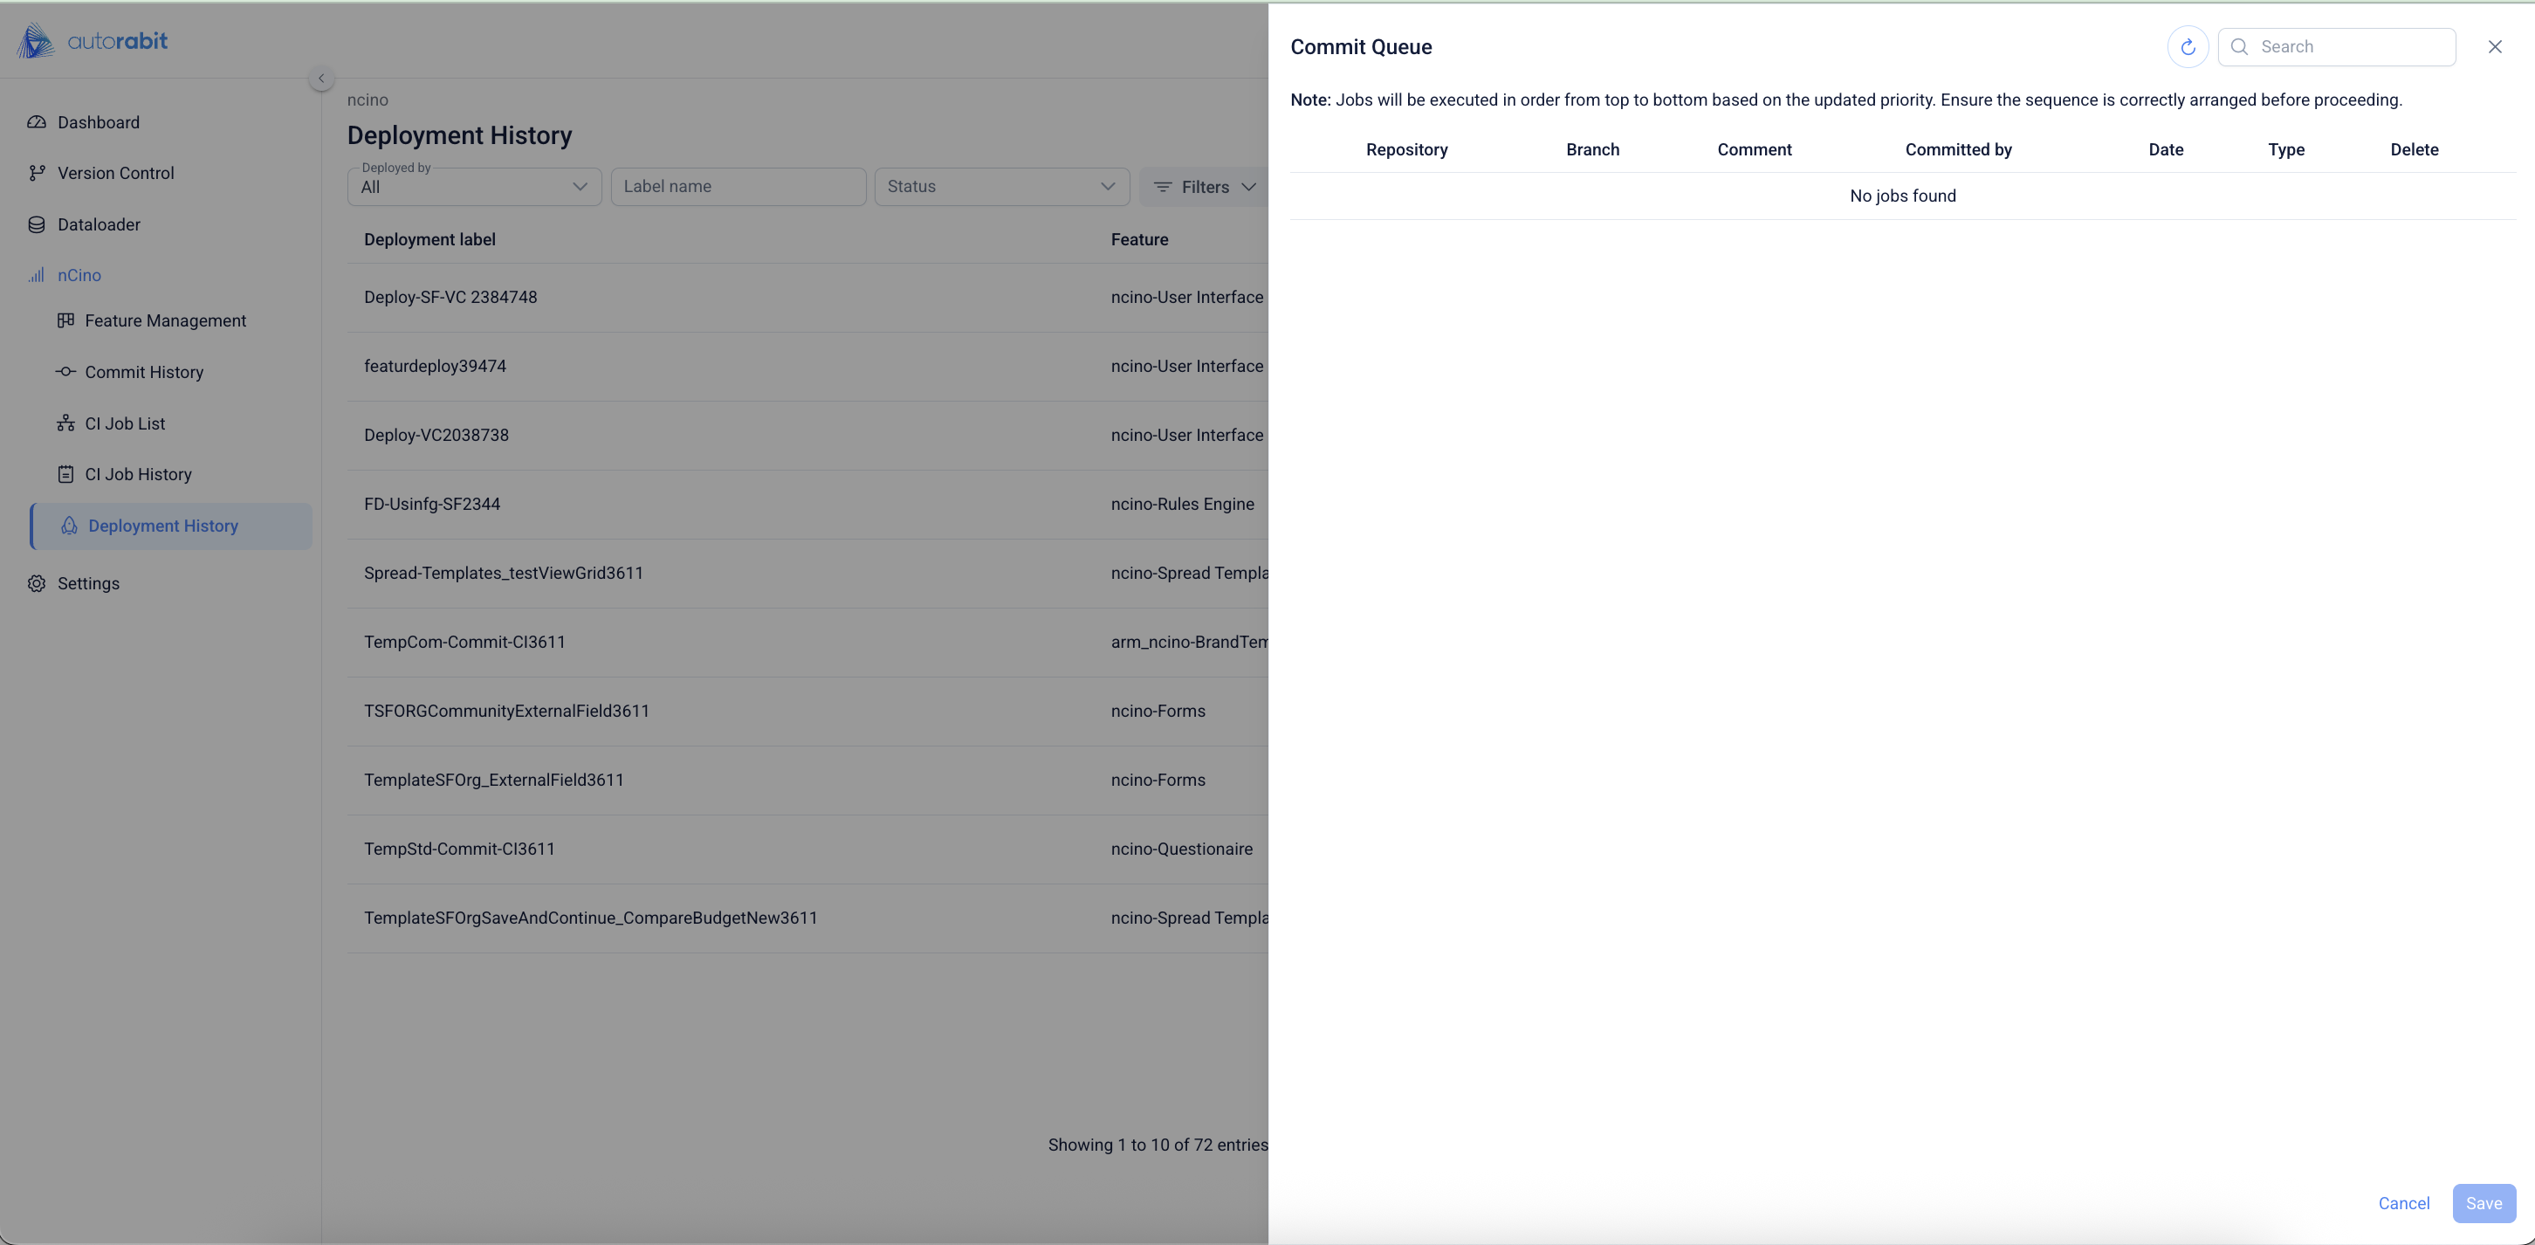Image resolution: width=2535 pixels, height=1245 pixels.
Task: Expand the Status dropdown
Action: tap(1000, 186)
